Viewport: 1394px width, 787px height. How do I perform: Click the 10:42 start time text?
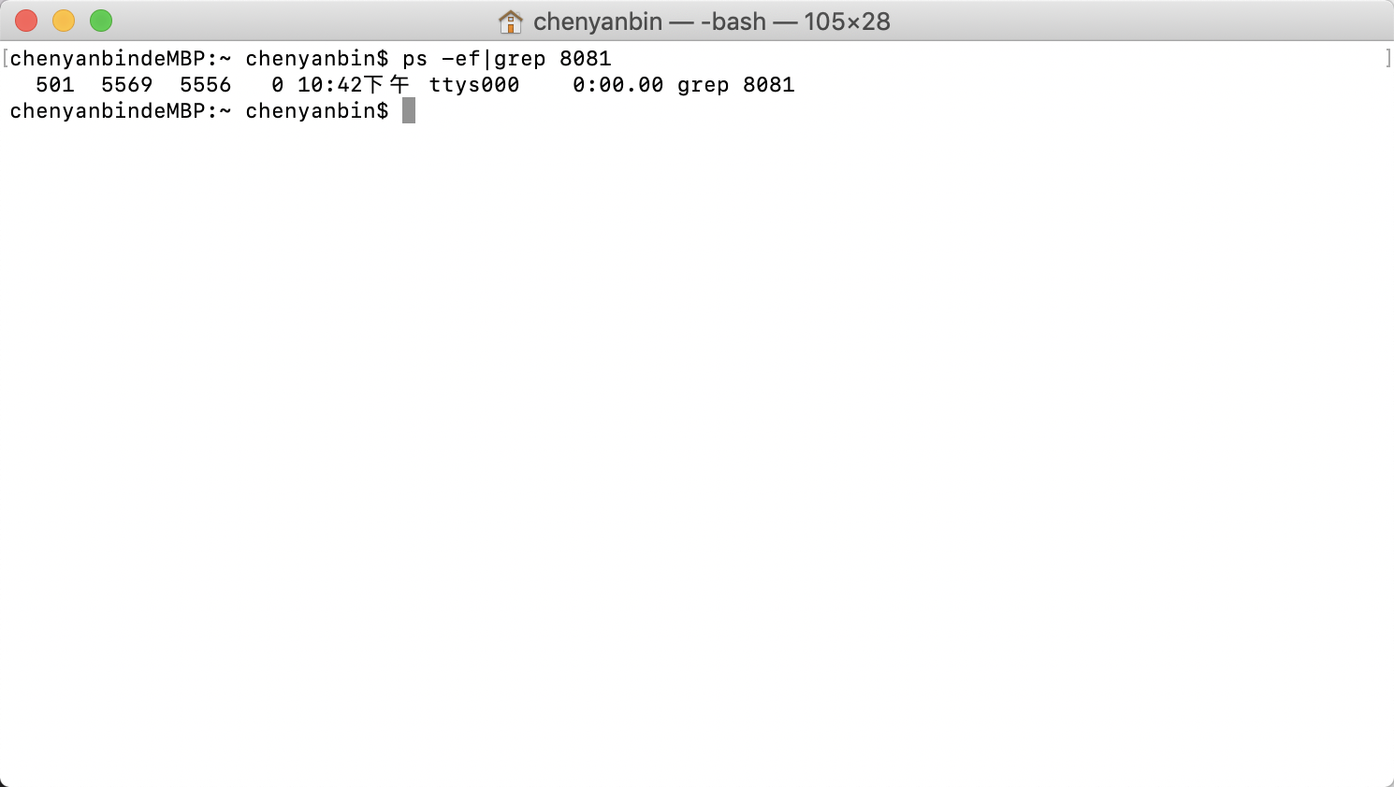point(329,85)
